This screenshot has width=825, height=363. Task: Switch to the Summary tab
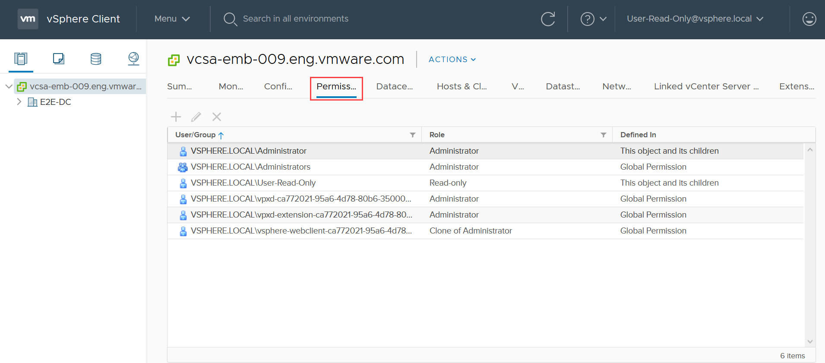click(179, 86)
